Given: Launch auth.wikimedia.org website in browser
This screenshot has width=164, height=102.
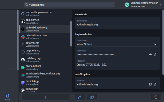Looking at the screenshot, I should [150, 84].
